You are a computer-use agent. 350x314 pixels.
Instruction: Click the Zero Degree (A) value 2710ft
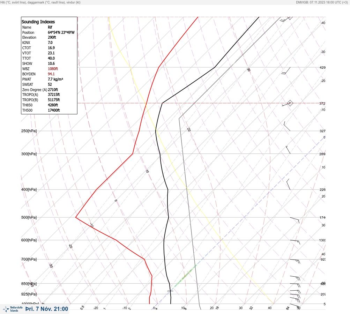[x=53, y=90]
